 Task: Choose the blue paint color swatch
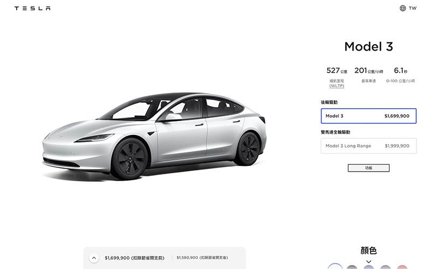369,267
